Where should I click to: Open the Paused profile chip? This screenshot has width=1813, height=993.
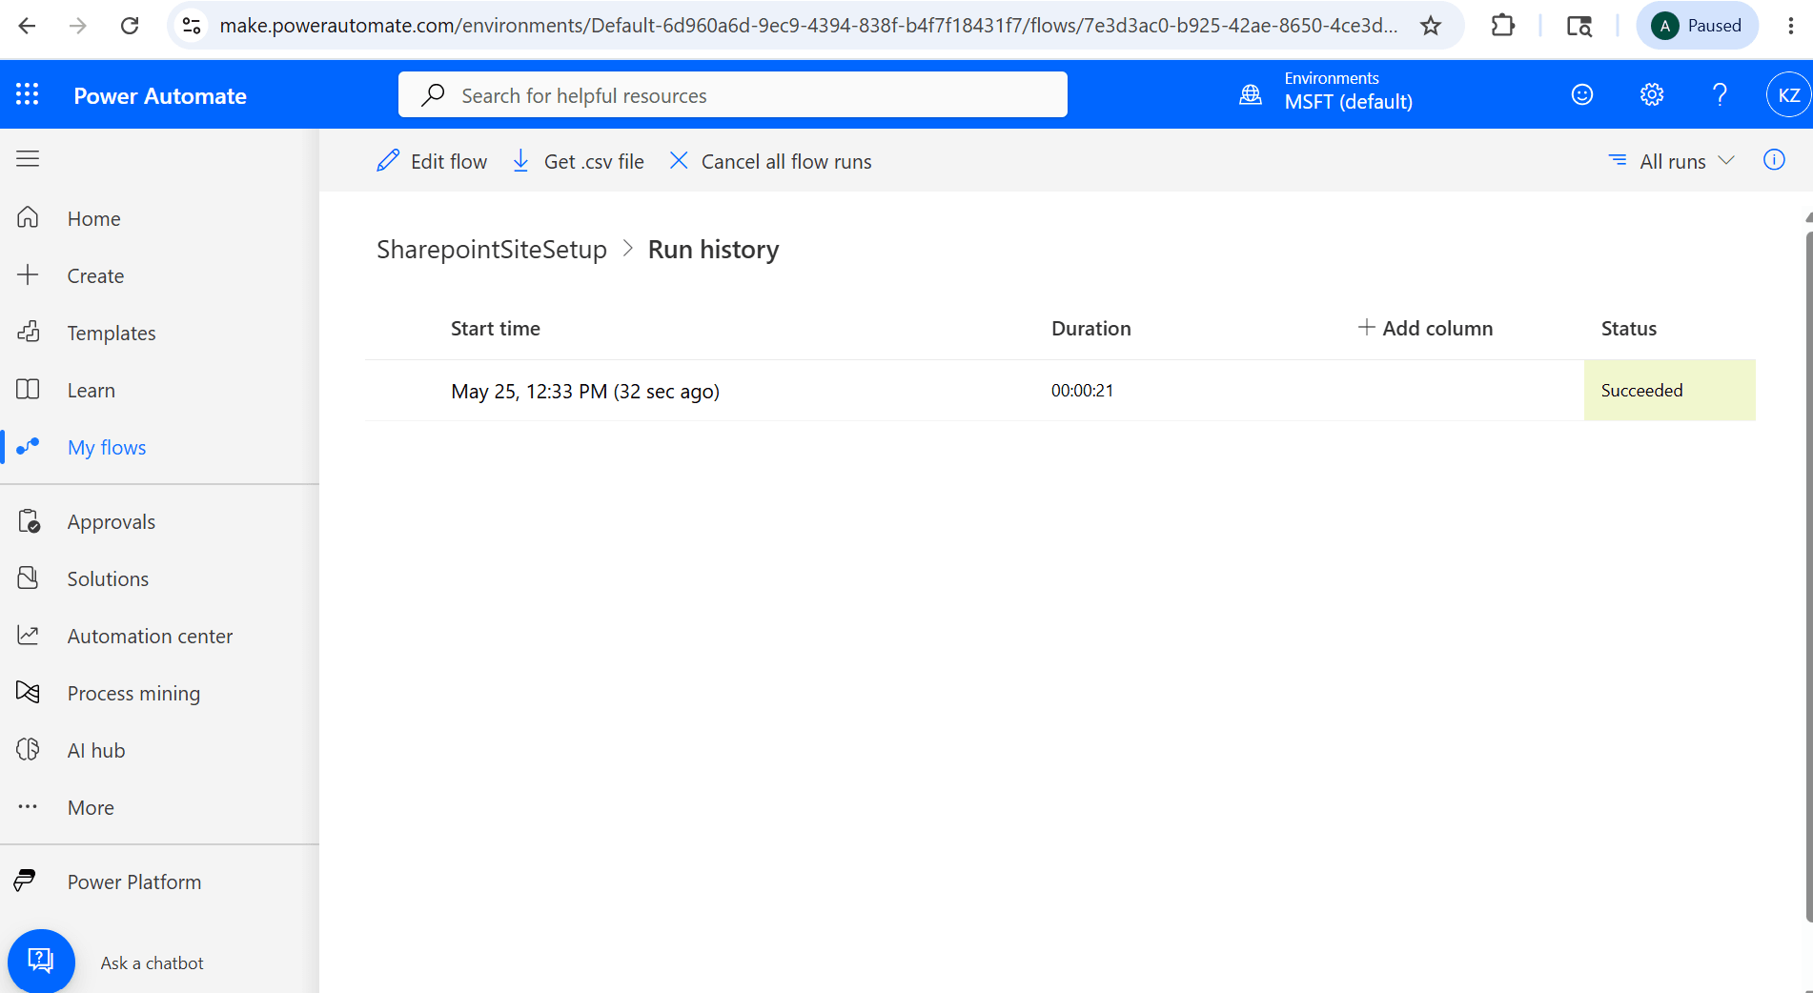pyautogui.click(x=1697, y=26)
